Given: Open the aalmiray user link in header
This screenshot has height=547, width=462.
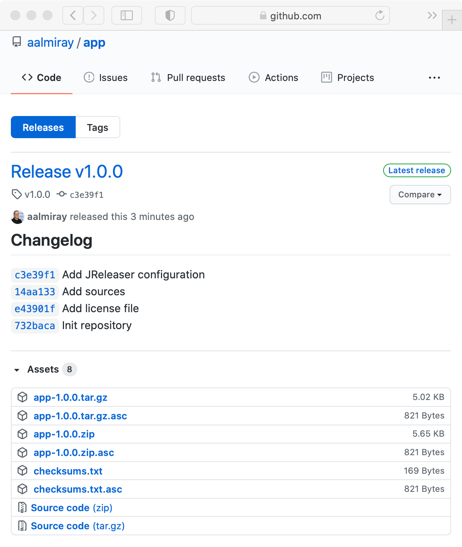Looking at the screenshot, I should pyautogui.click(x=50, y=42).
